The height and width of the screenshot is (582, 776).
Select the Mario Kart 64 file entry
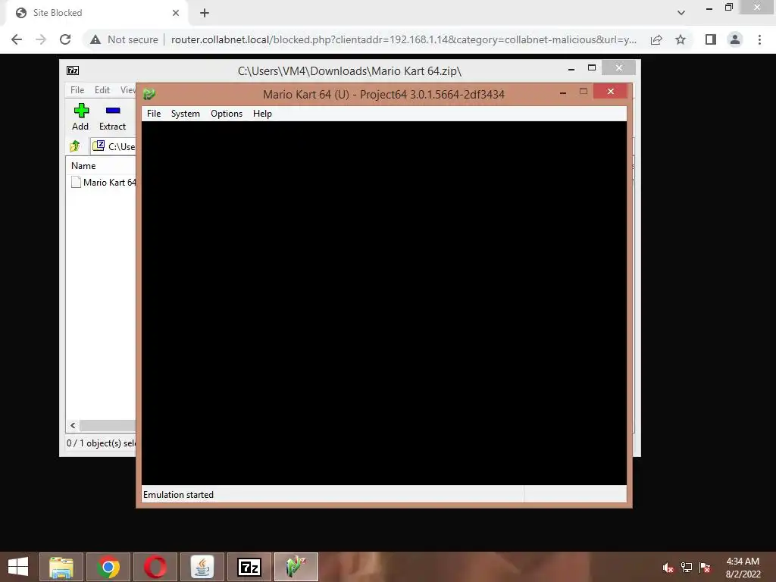pyautogui.click(x=103, y=182)
